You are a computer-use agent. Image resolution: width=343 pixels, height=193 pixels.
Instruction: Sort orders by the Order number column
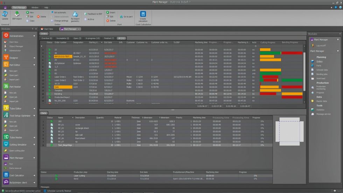coord(60,42)
